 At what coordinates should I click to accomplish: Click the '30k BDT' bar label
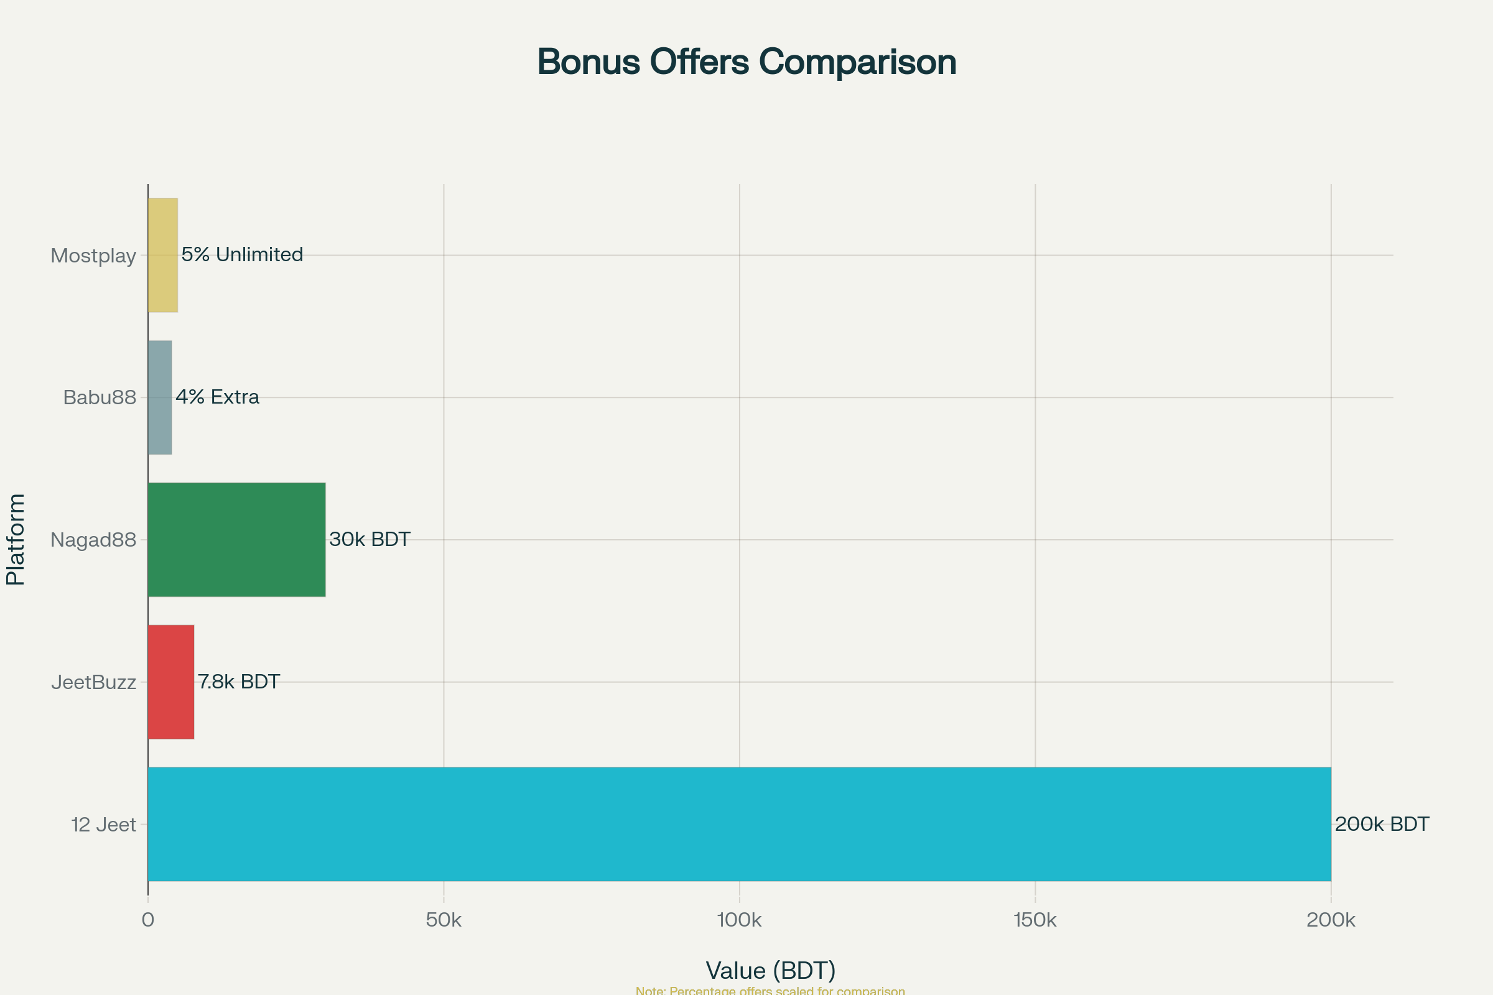pos(370,539)
